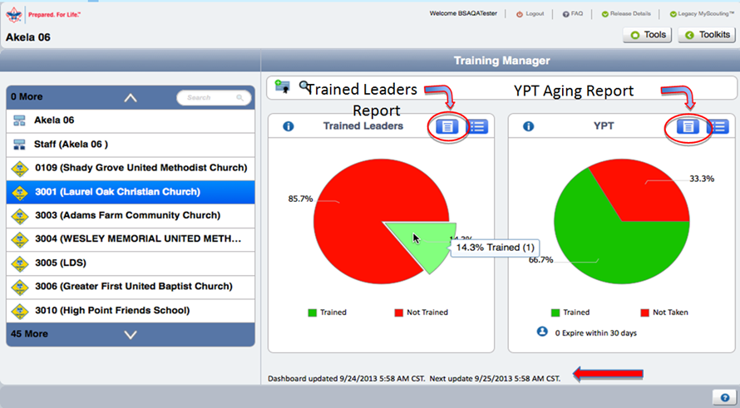Expand 45 More with the down chevron
The height and width of the screenshot is (408, 740).
pyautogui.click(x=131, y=334)
